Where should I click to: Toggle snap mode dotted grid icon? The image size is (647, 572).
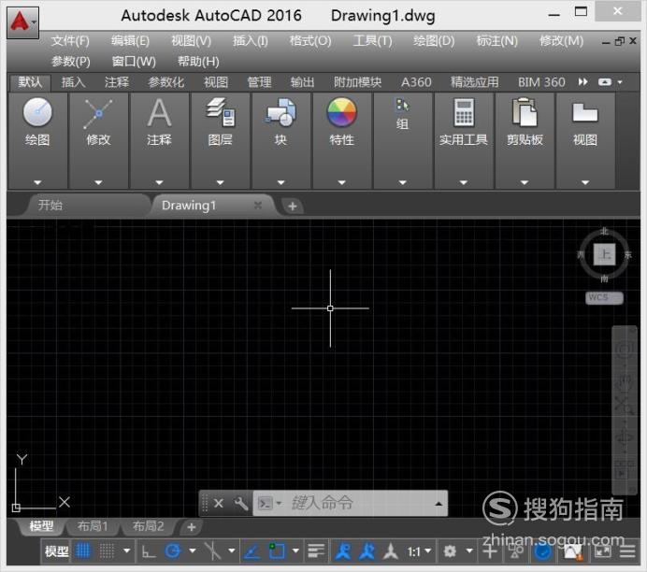(x=107, y=551)
